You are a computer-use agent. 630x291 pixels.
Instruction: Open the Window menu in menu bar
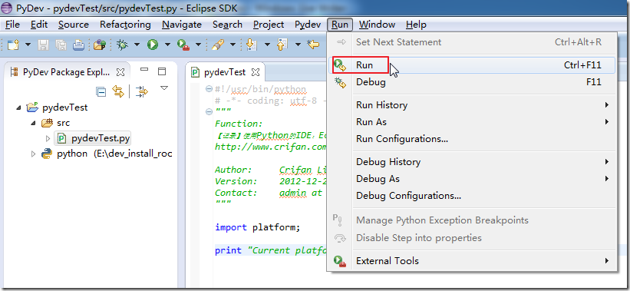click(x=377, y=25)
